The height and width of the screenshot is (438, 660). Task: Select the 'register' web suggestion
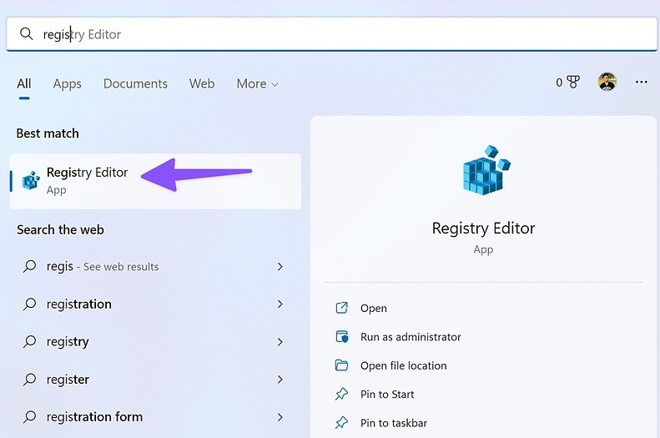click(x=154, y=379)
